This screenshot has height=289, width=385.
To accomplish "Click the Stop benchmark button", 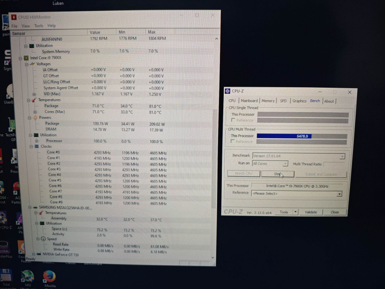I will 278,174.
